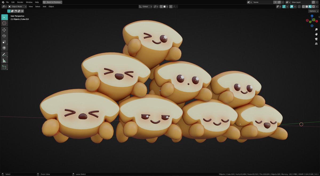This screenshot has height=176, width=320.
Task: Select the Measure tool
Action: tap(4, 61)
